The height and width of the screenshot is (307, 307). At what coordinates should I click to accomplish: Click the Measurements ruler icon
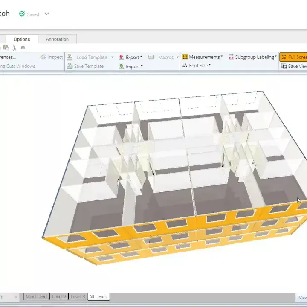[185, 57]
